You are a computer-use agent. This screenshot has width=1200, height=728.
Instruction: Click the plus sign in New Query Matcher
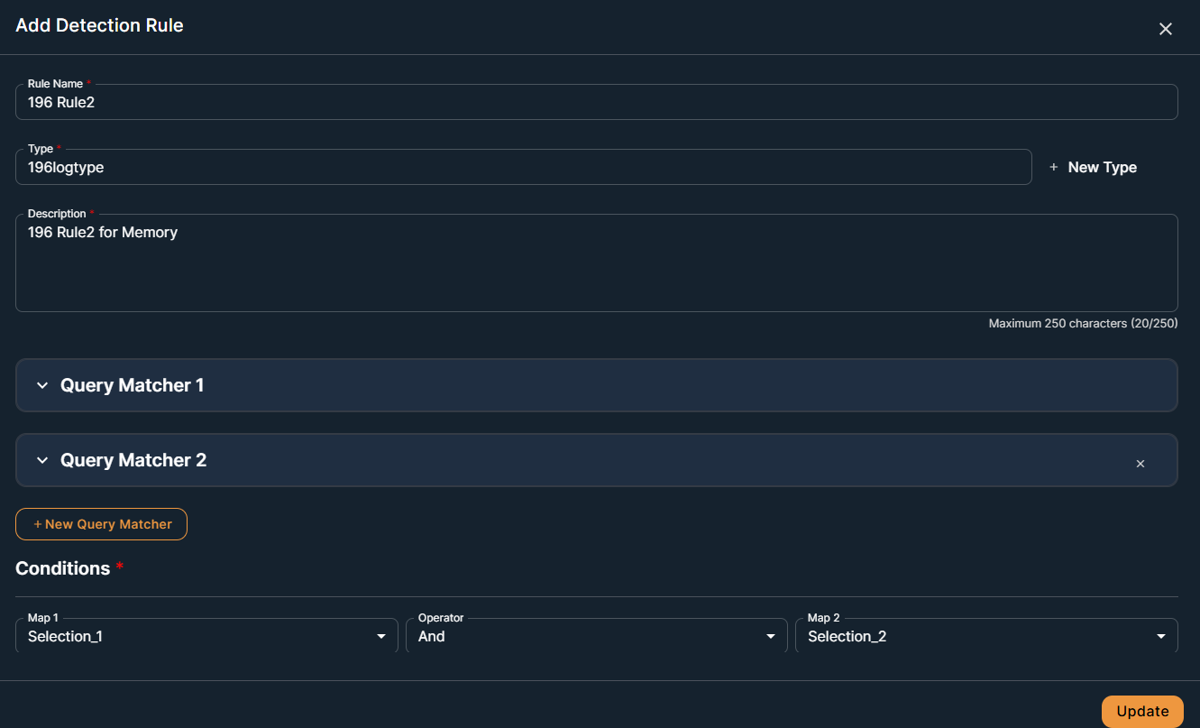coord(38,524)
